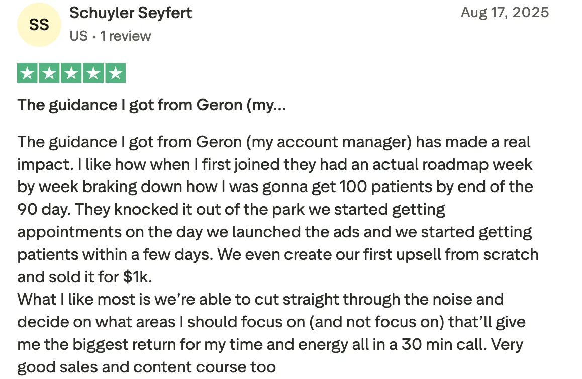Click the "1 review" count
This screenshot has width=582, height=379.
(126, 36)
